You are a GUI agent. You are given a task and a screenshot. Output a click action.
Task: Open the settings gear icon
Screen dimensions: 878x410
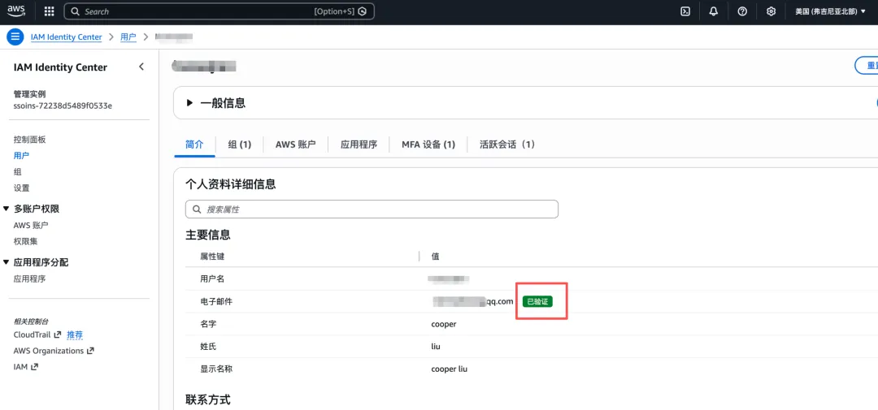tap(771, 11)
